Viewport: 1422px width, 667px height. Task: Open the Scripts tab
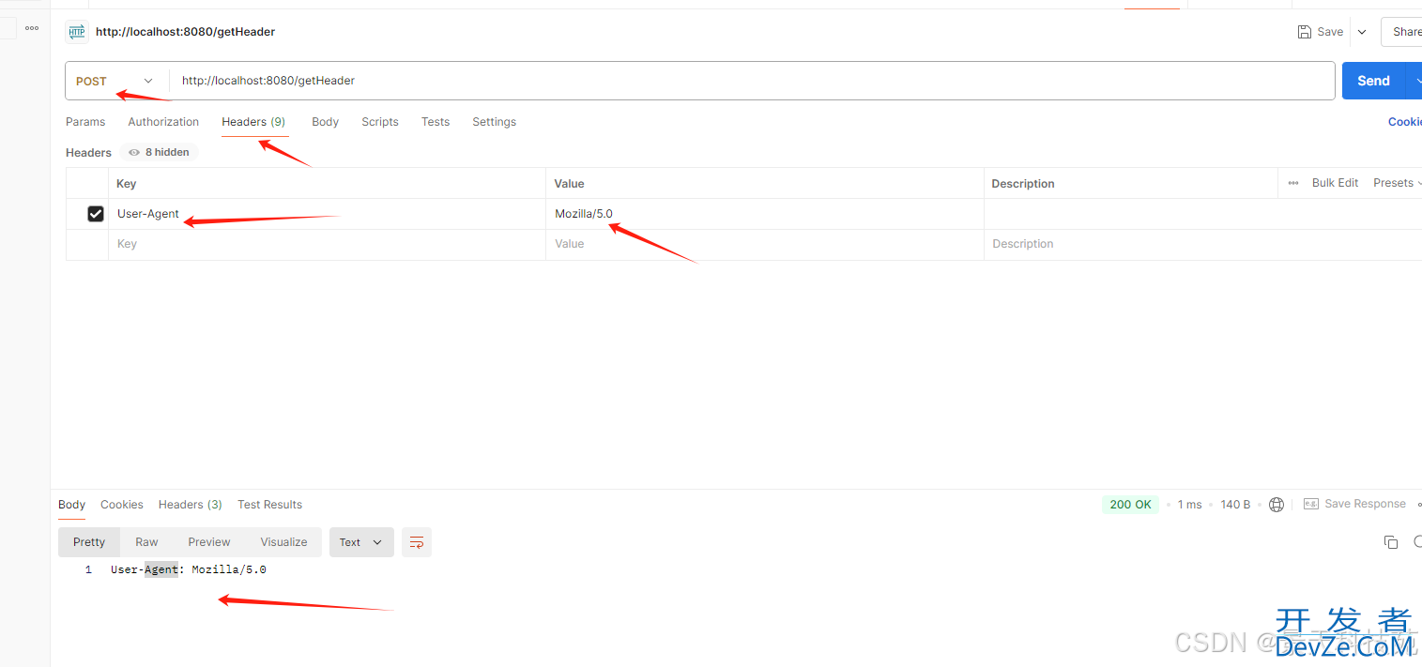point(380,122)
